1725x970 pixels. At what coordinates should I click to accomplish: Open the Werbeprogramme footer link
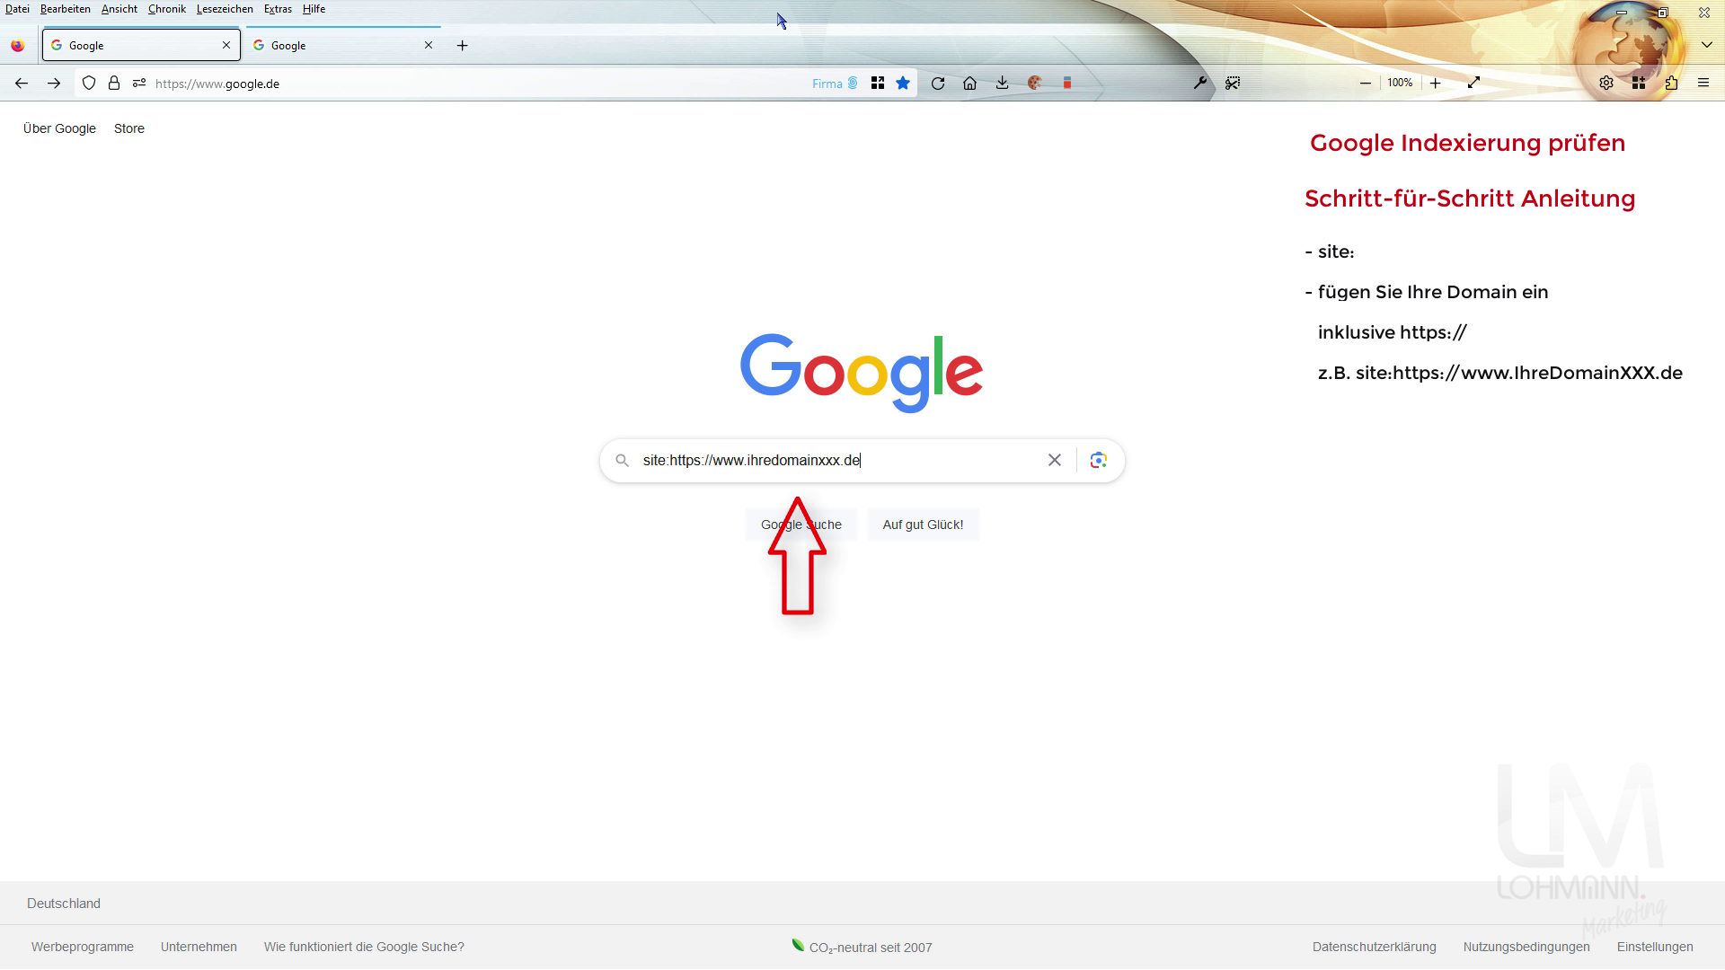tap(83, 947)
